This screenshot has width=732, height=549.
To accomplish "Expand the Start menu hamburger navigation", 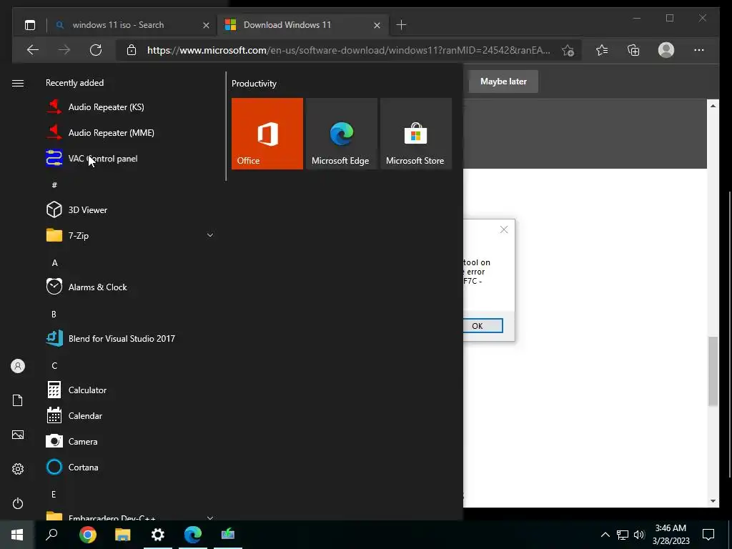I will [18, 83].
